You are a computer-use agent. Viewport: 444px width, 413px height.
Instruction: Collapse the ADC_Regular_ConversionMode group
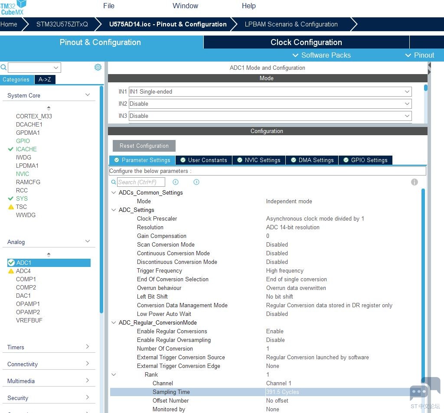[114, 323]
